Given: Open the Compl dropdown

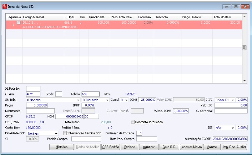Looking at the screenshot, I should (x=124, y=100).
